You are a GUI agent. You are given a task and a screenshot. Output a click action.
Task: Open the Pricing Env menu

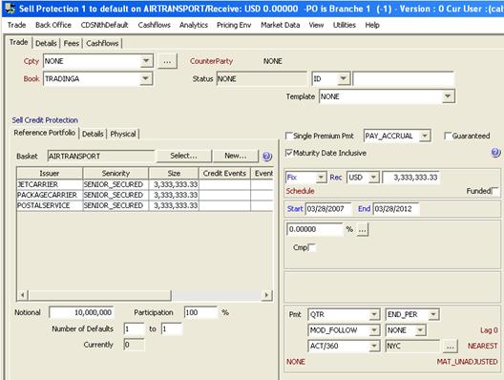tap(234, 25)
